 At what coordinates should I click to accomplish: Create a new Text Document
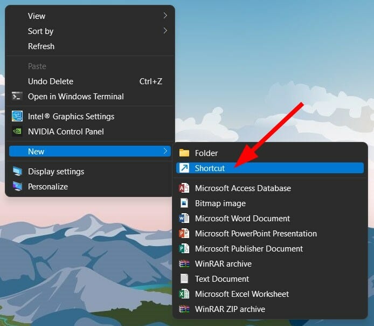tap(270, 279)
